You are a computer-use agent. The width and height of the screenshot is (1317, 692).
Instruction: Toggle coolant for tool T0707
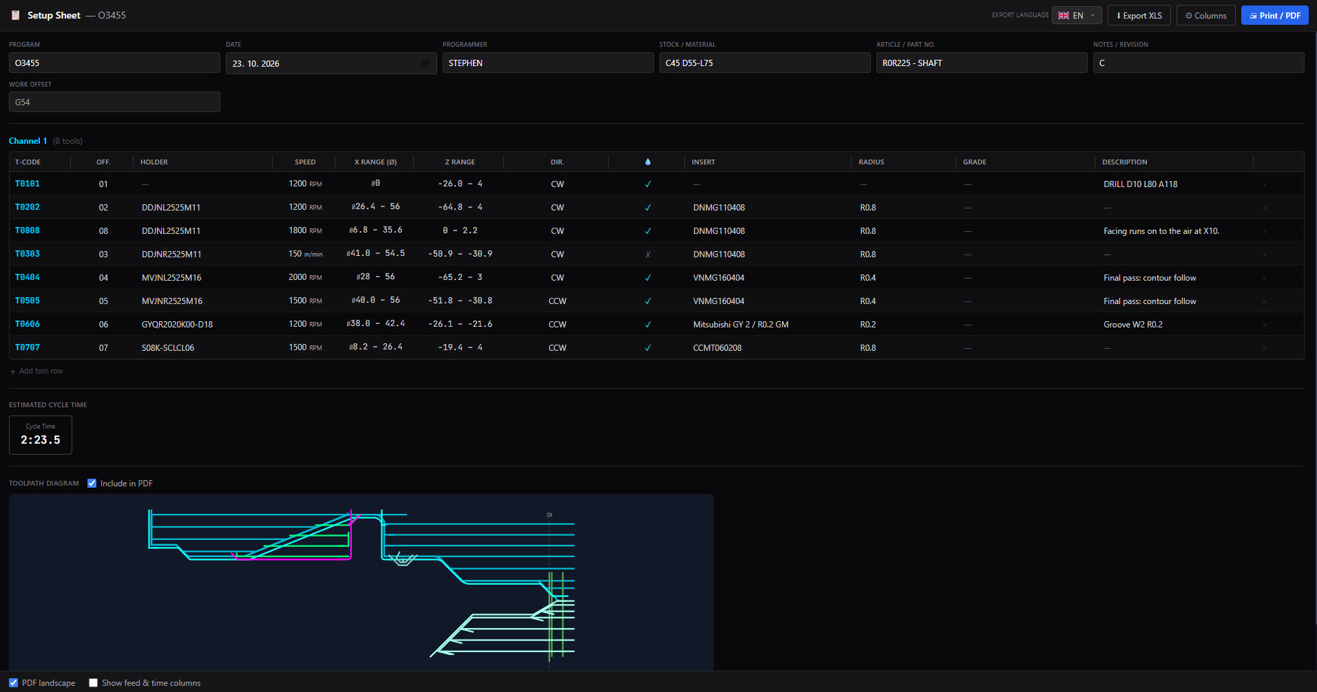tap(648, 348)
